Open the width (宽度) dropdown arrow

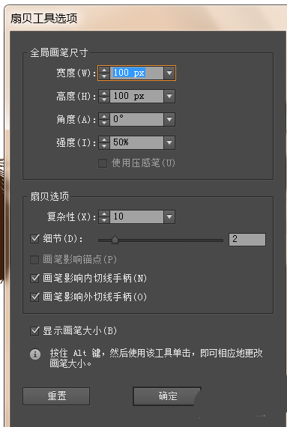tap(169, 73)
